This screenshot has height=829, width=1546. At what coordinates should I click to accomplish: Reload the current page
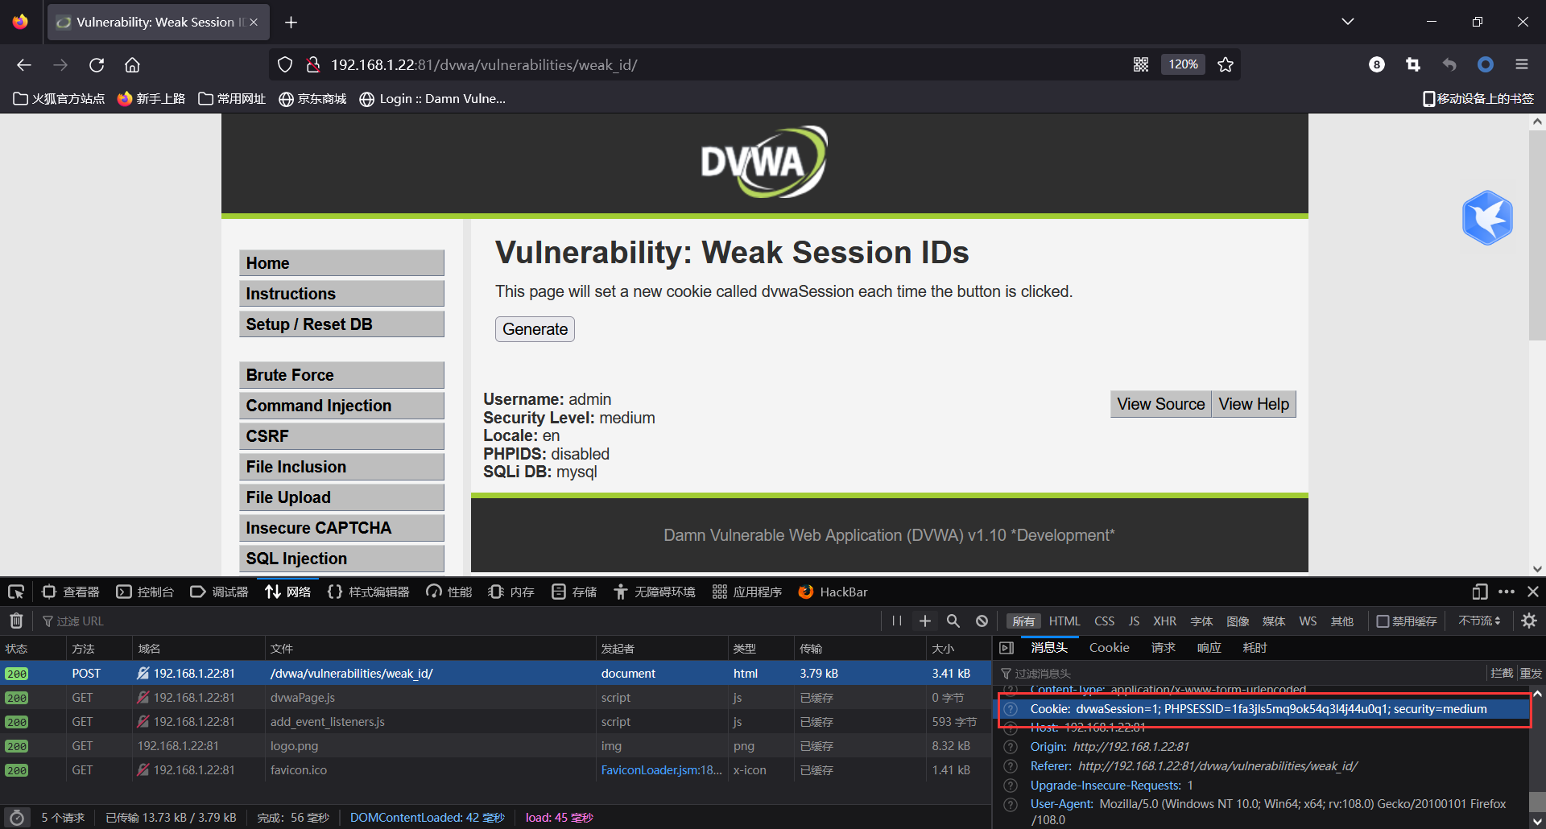(97, 65)
